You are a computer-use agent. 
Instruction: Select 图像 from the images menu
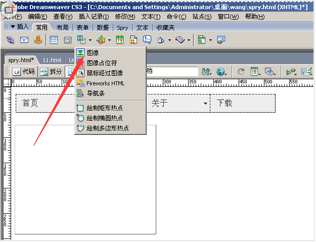(x=110, y=53)
